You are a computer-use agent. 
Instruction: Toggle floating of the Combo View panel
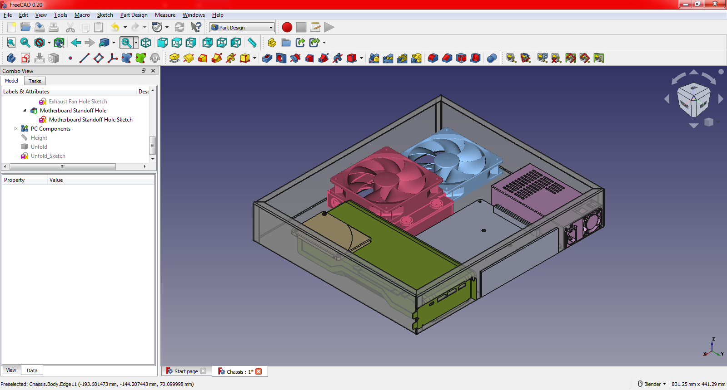pos(144,71)
